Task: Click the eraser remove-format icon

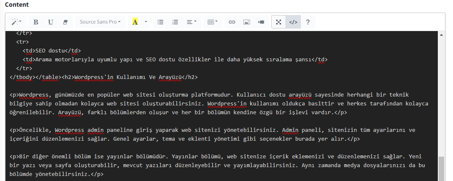Action: click(65, 22)
